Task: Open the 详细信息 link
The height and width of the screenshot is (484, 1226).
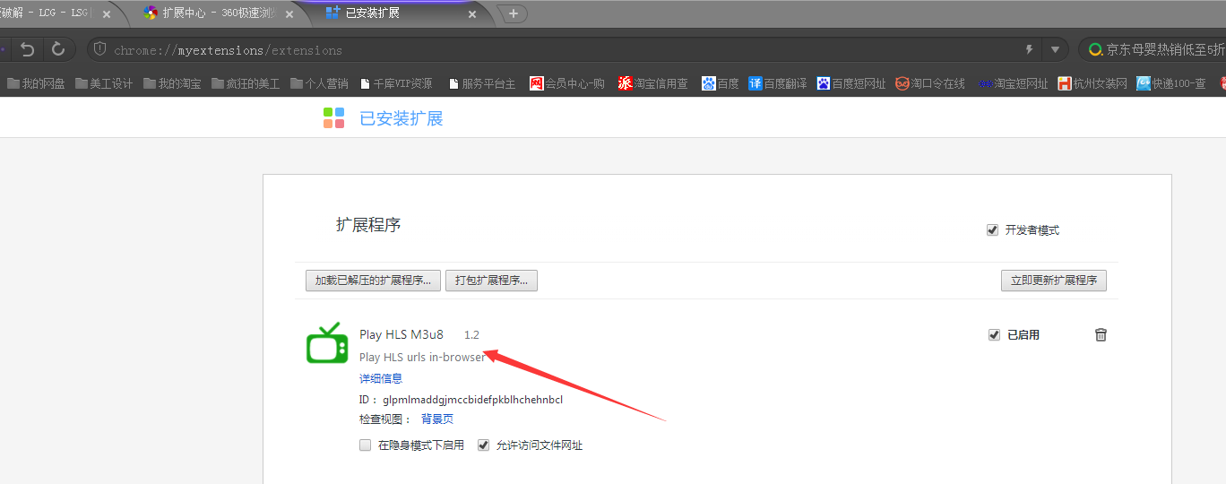Action: (381, 379)
